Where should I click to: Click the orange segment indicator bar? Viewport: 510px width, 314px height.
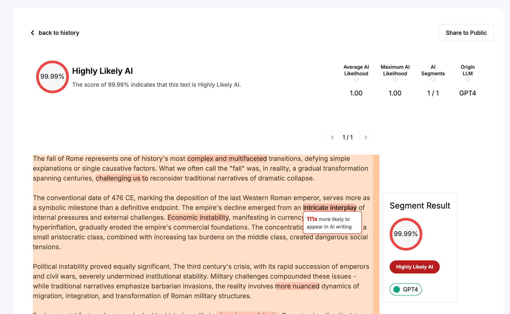pyautogui.click(x=376, y=234)
